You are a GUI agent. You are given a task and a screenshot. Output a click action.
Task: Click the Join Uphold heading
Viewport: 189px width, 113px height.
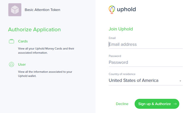click(x=121, y=29)
